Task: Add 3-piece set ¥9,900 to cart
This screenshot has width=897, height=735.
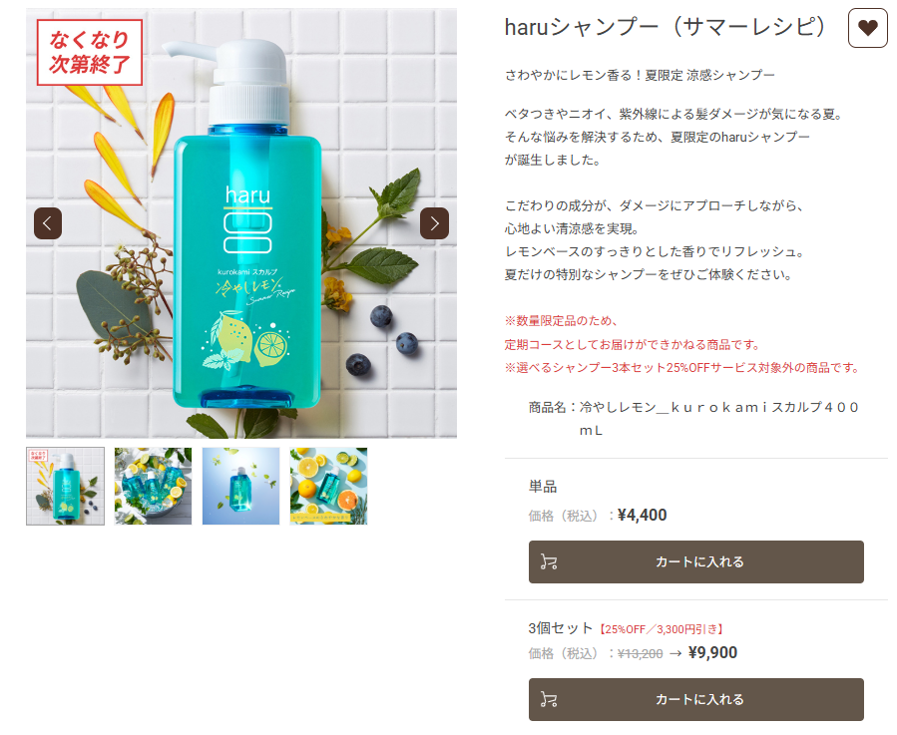Action: (x=695, y=699)
